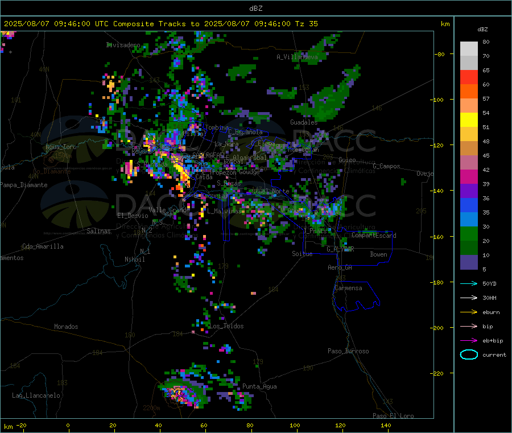The image size is (512, 433).
Task: Click the '100' tick on the horizontal km axis
Action: click(x=295, y=425)
